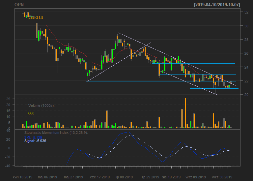Click the 'cze 17 2019' date label
Screen dimensions: 253x181
pyautogui.click(x=100, y=177)
